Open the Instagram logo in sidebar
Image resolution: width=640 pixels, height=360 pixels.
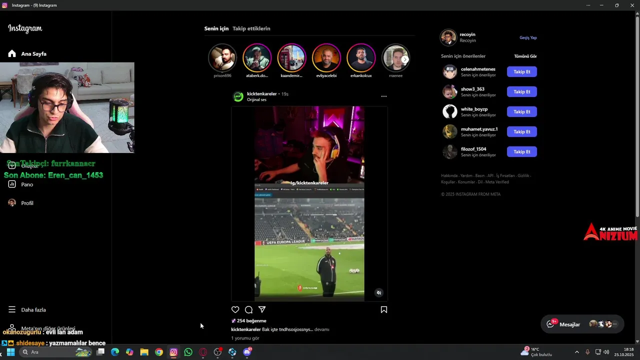tap(25, 28)
